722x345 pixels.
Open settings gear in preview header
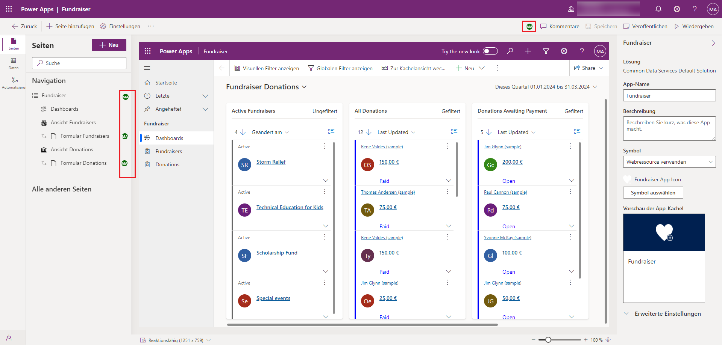tap(564, 51)
